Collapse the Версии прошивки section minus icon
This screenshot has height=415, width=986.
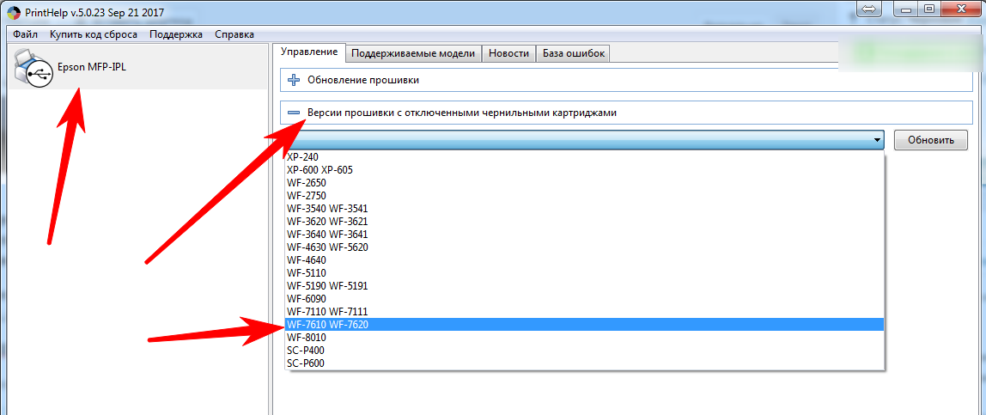coord(294,113)
